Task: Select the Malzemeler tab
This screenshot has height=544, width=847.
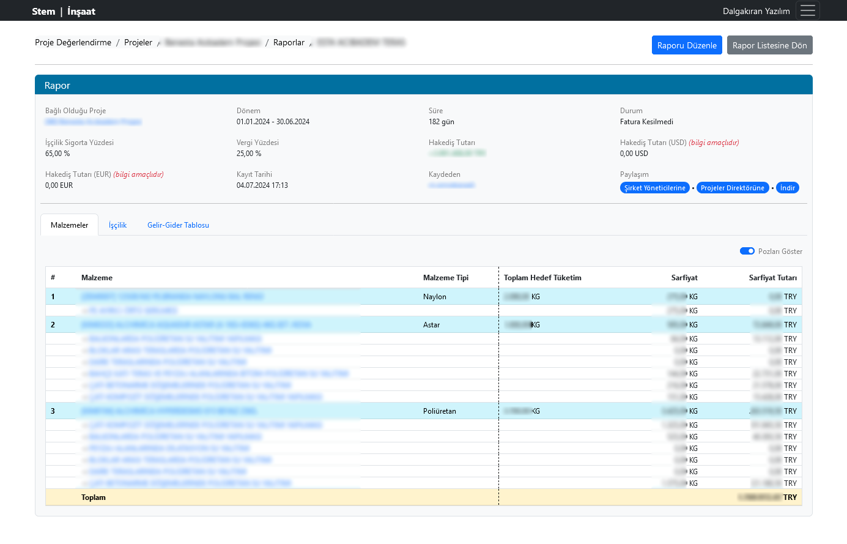Action: point(69,225)
